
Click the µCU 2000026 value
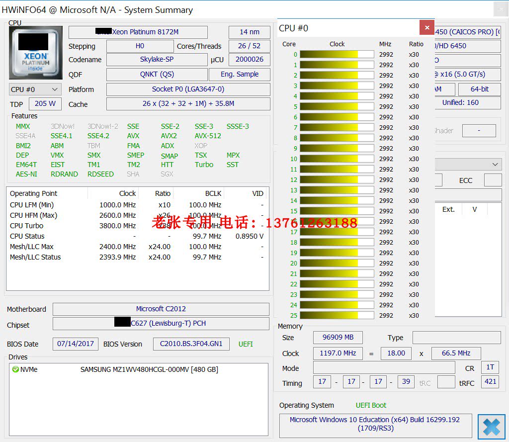pos(250,60)
